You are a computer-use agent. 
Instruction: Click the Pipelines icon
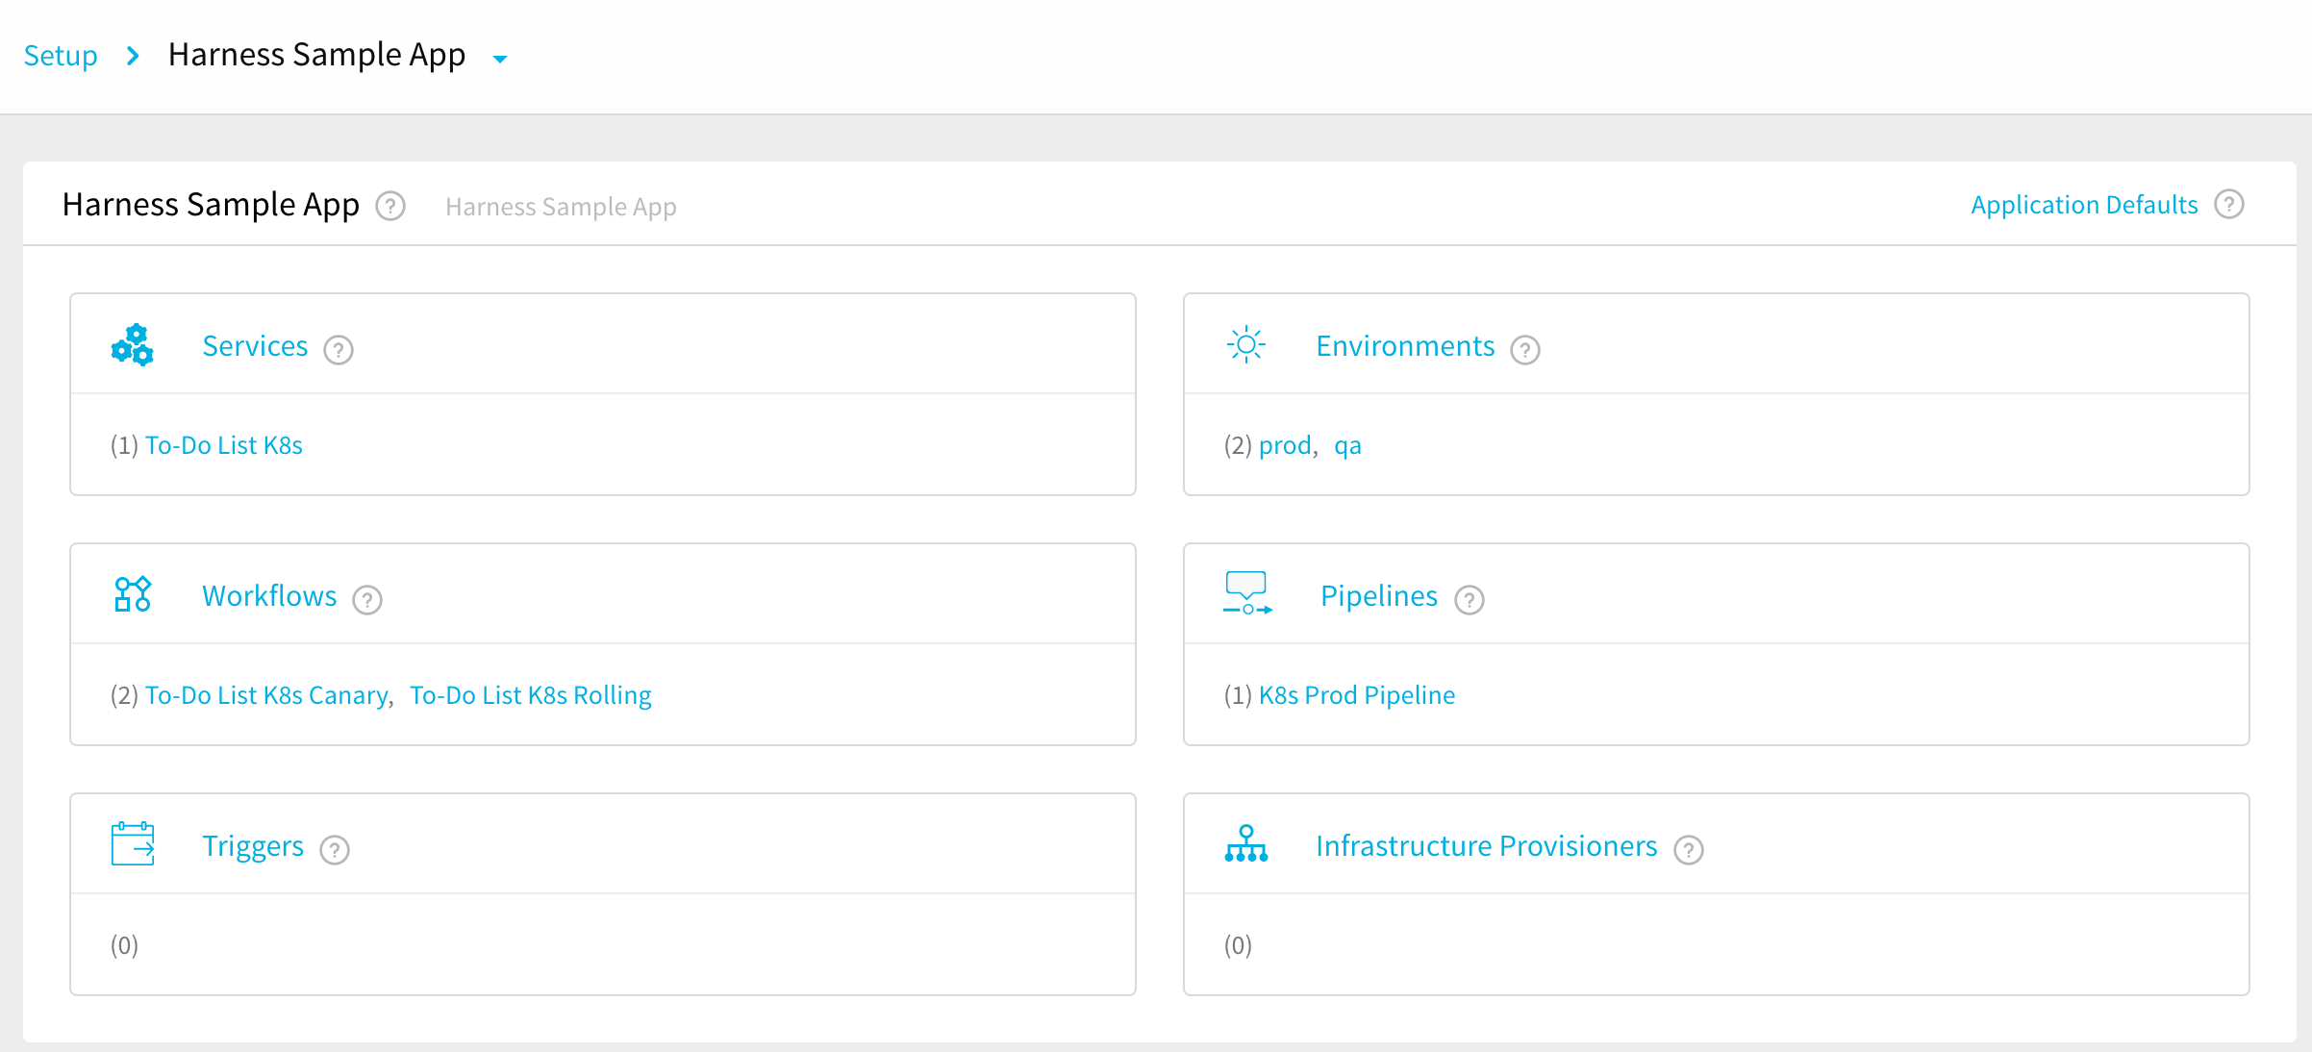1247,593
